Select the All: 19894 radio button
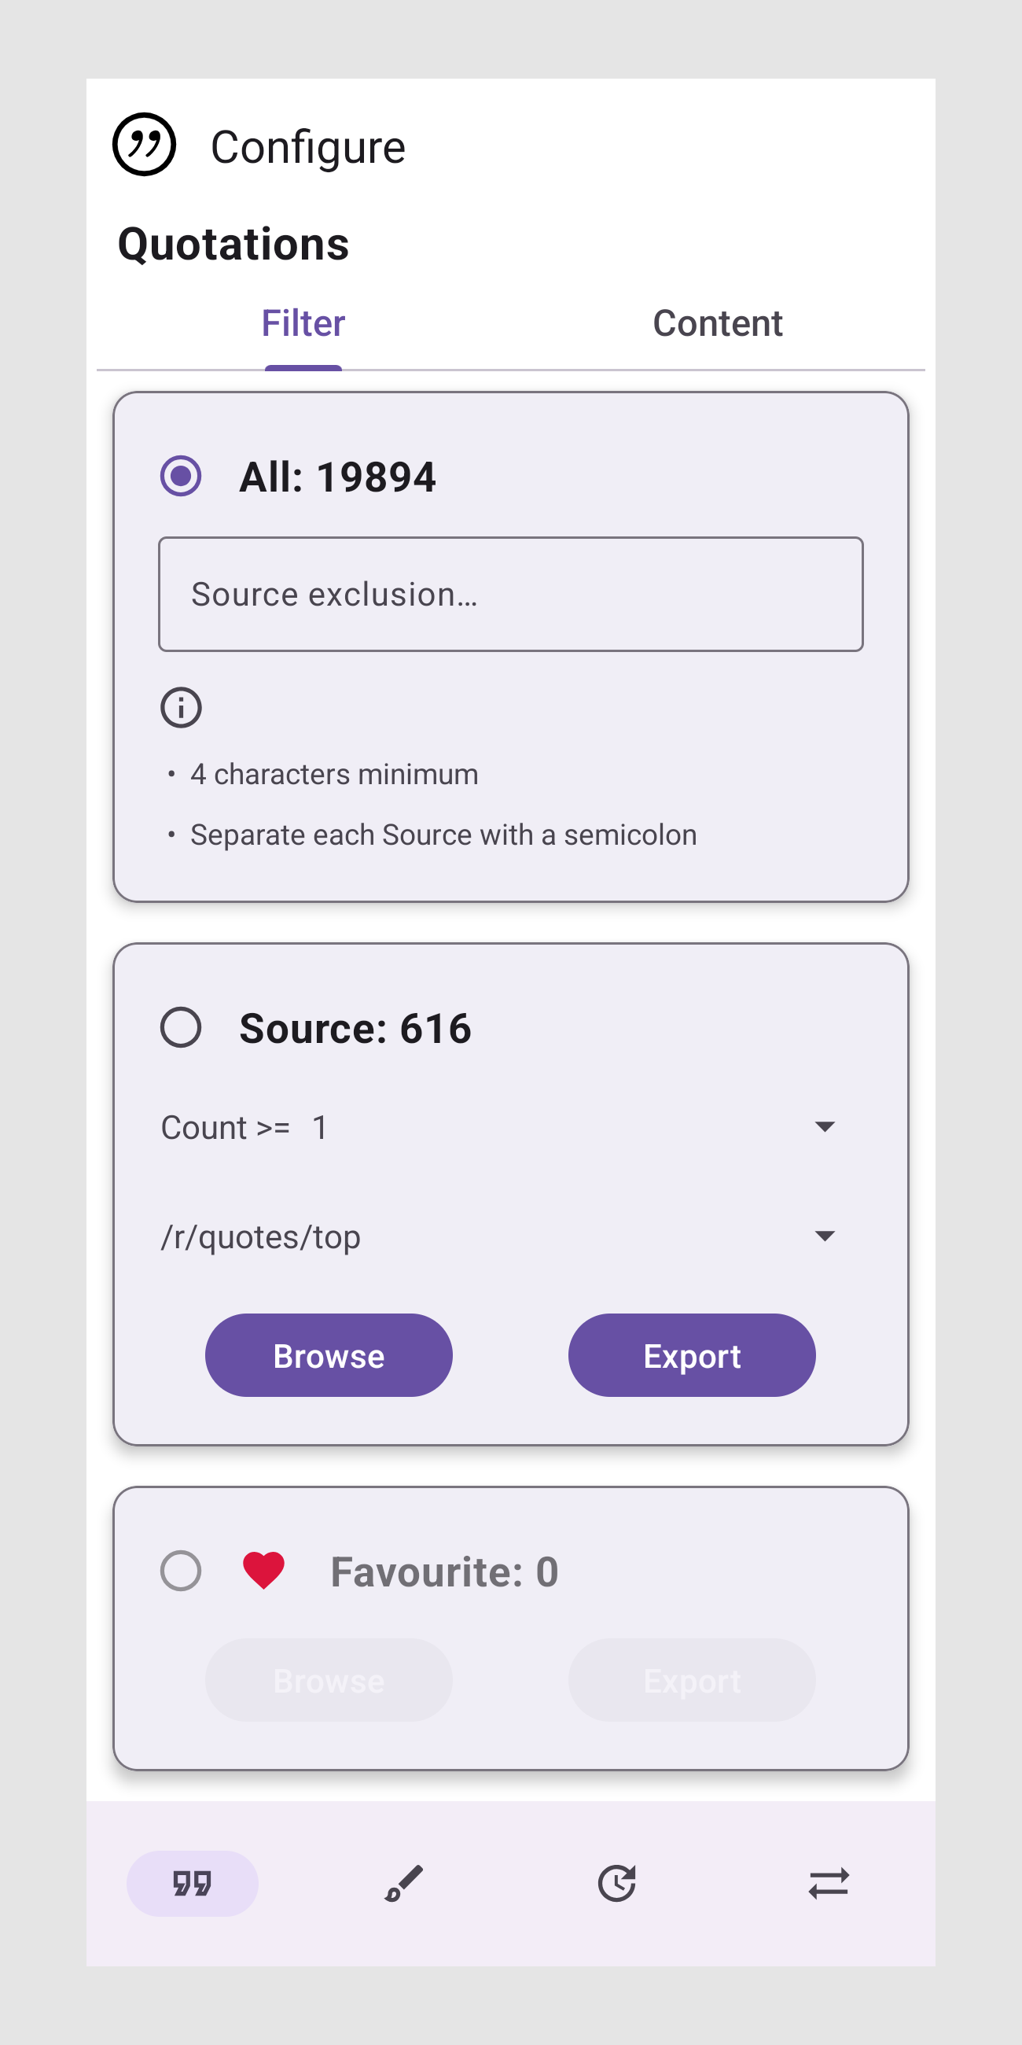 [181, 477]
